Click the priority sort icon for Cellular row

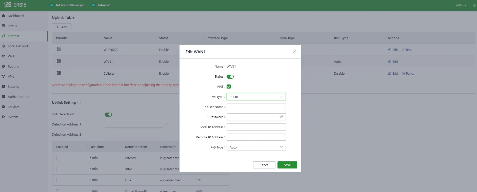coord(59,73)
